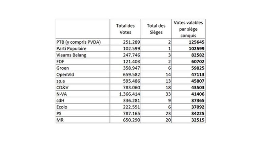Click the Parti Populaire party name cell
The image size is (261, 142).
click(x=70, y=48)
